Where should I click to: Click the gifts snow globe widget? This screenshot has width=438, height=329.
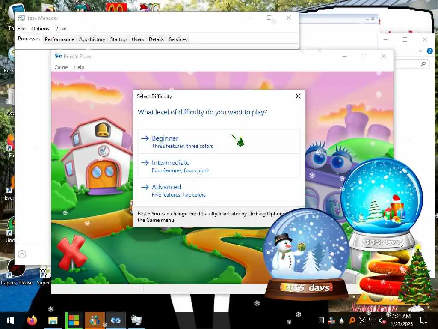[x=382, y=204]
